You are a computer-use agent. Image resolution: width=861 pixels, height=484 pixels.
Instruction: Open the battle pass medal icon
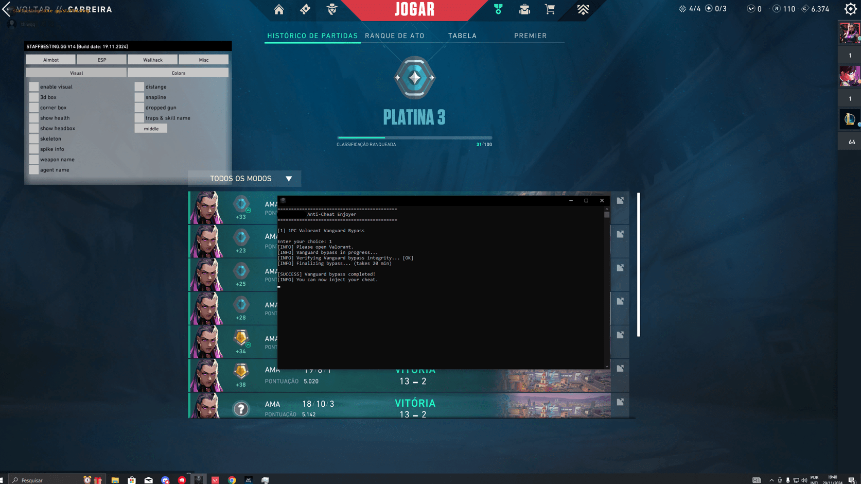click(498, 9)
